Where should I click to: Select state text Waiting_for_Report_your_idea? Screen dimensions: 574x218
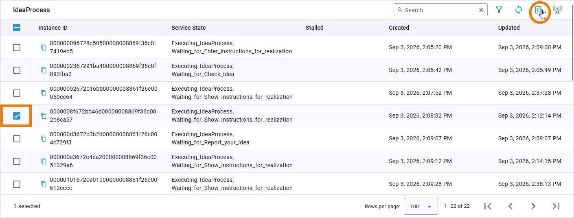pos(210,142)
